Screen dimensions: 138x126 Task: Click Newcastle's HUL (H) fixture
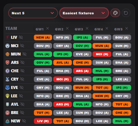[x=122, y=121]
